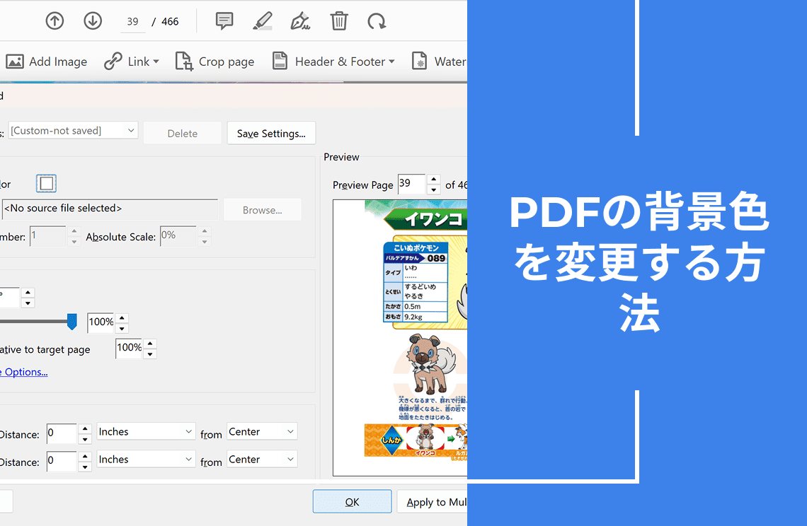The height and width of the screenshot is (526, 807).
Task: Click the Add Image toolbar item
Action: (47, 62)
